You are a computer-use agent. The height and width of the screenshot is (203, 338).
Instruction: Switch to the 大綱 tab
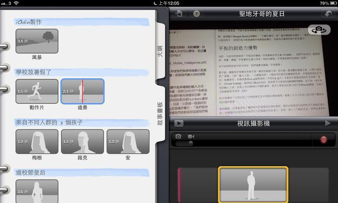click(x=160, y=51)
